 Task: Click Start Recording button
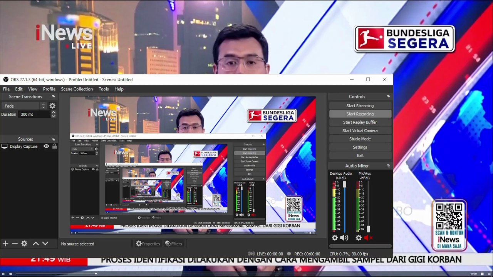[360, 114]
